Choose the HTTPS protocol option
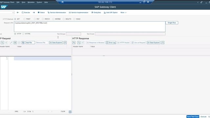 tap(23, 34)
